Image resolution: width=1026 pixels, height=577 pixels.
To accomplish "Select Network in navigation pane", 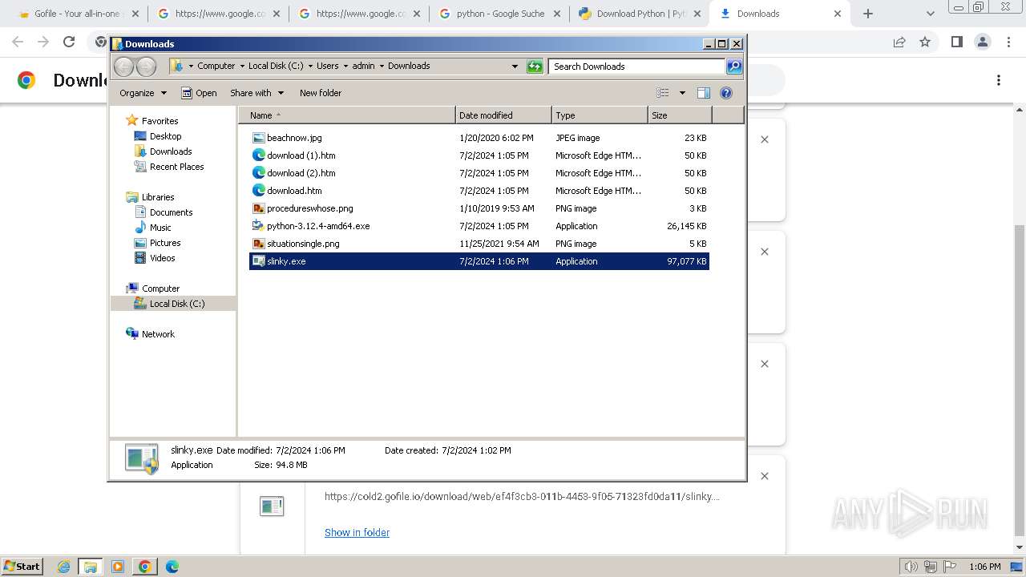I will tap(158, 334).
